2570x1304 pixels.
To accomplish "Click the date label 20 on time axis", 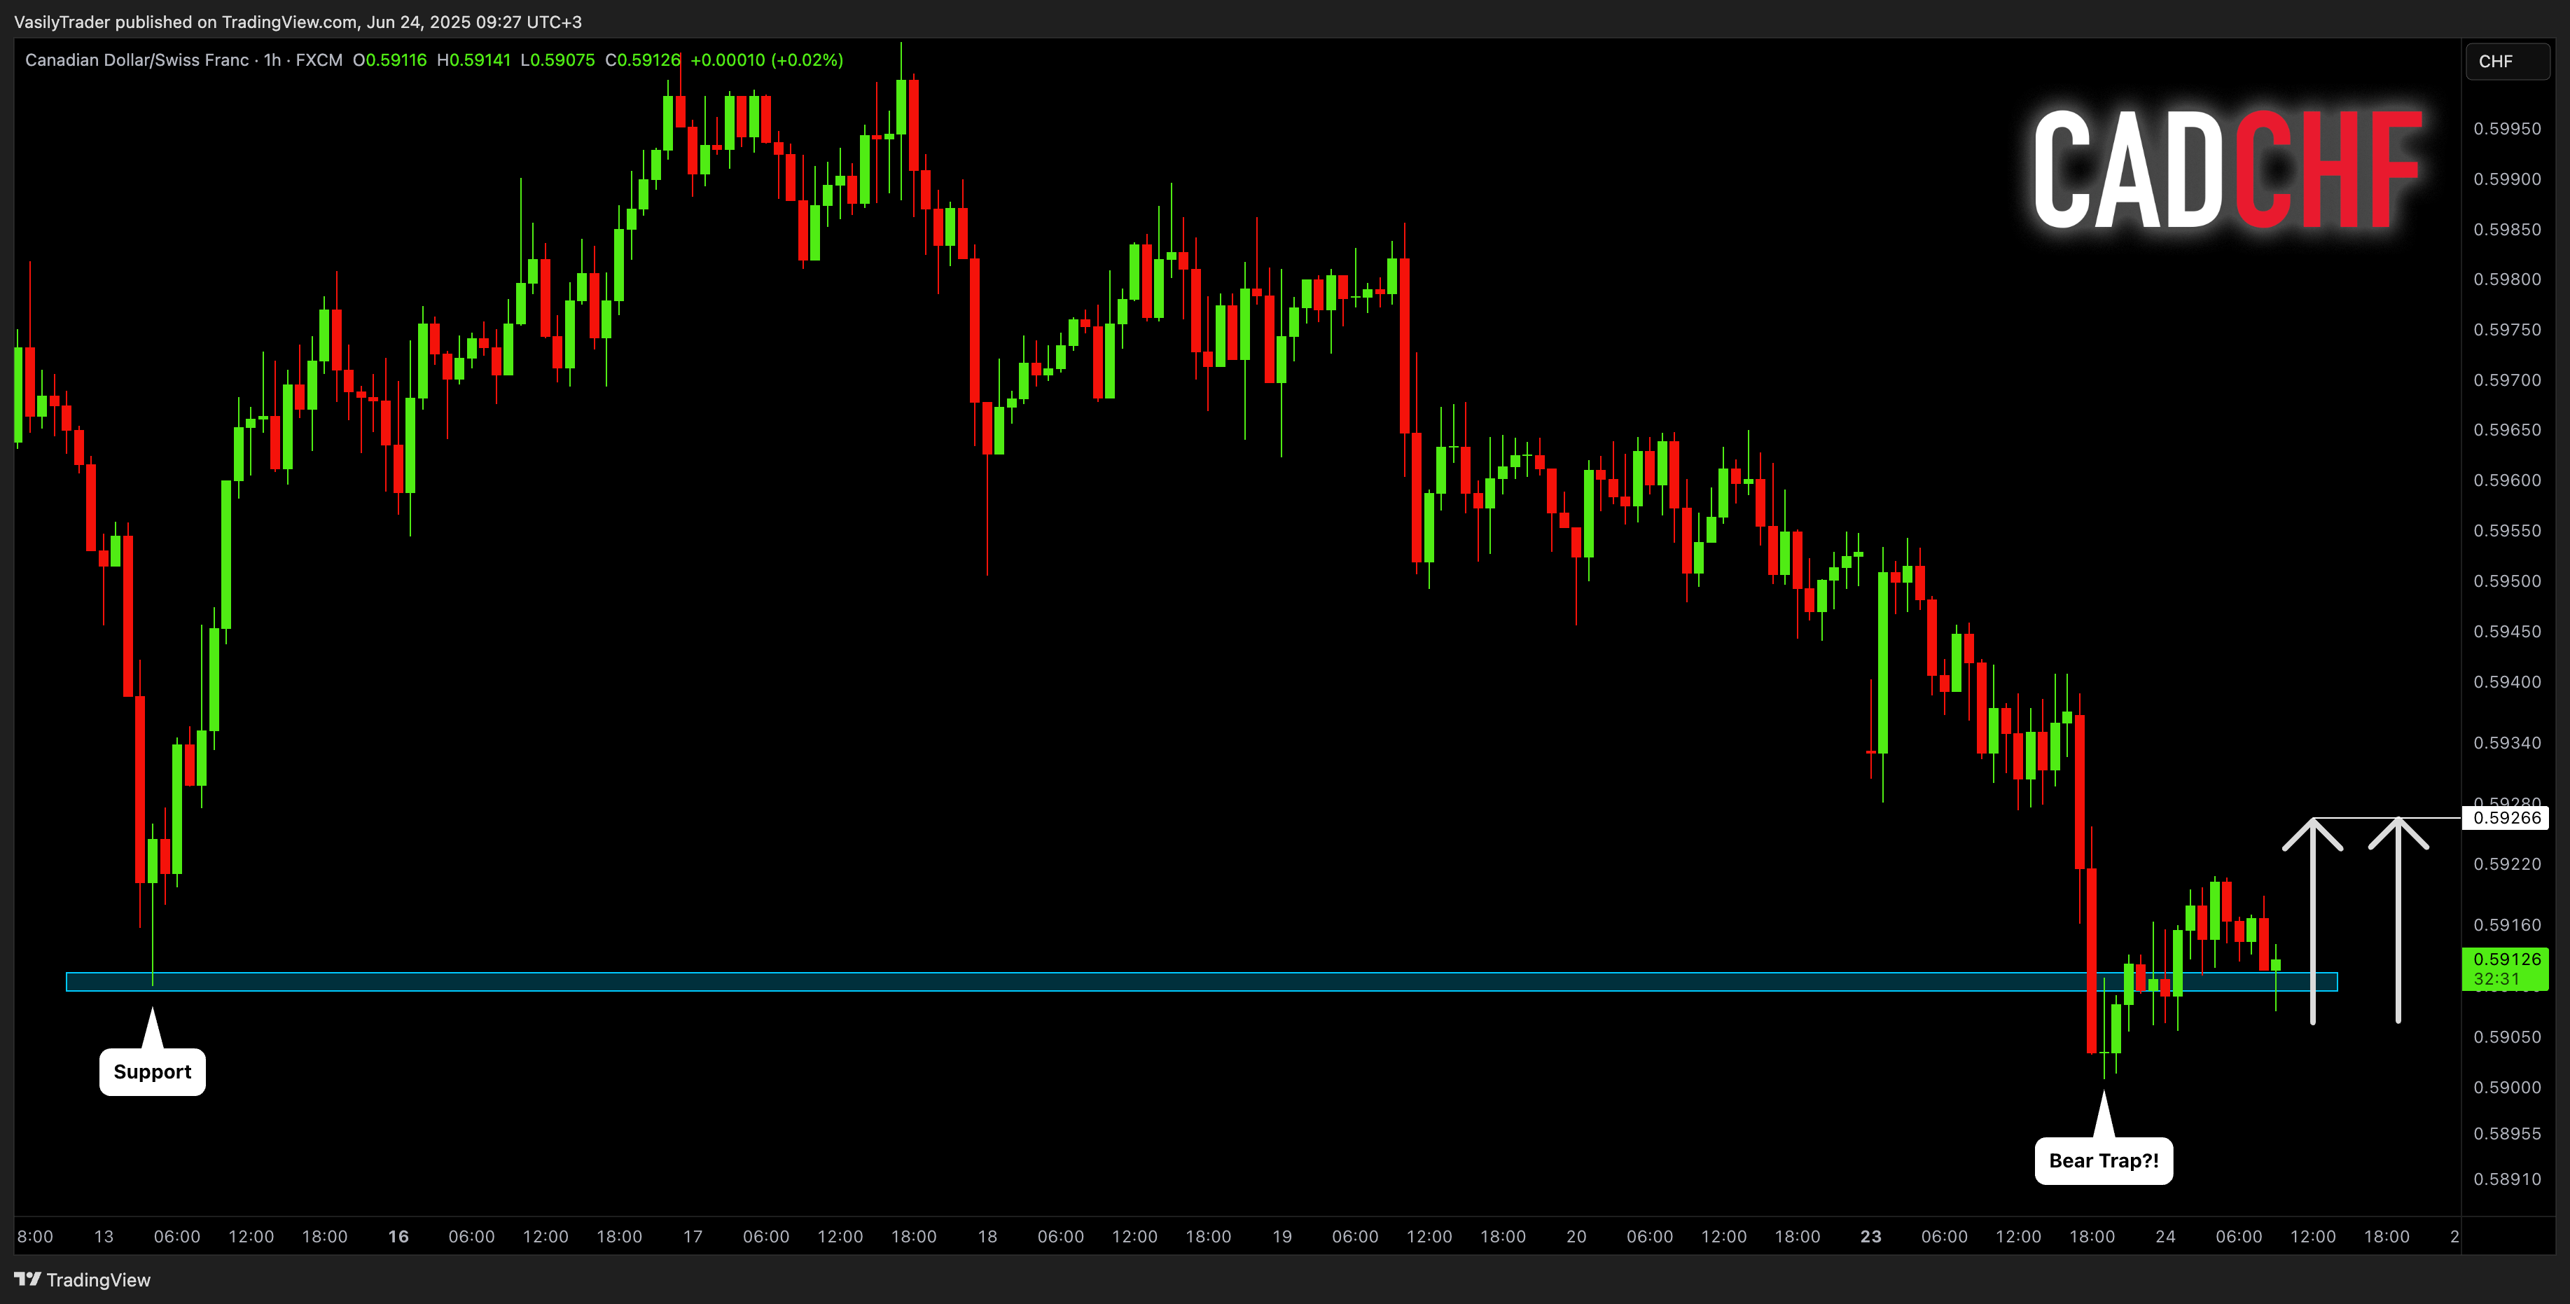I will coord(1576,1236).
